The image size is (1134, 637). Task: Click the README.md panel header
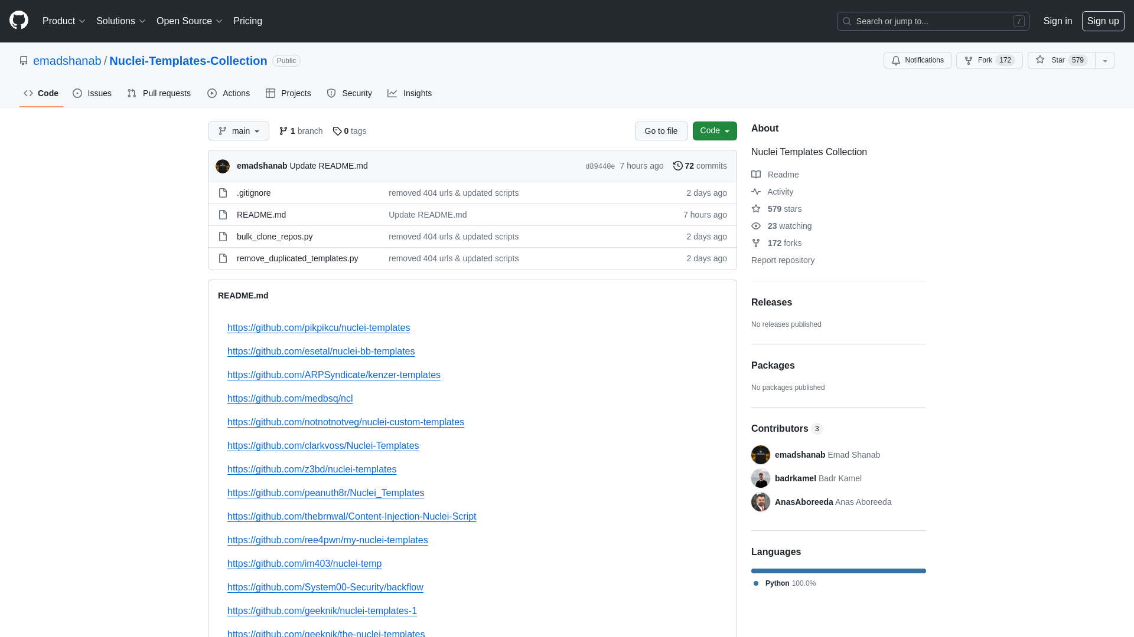[243, 295]
